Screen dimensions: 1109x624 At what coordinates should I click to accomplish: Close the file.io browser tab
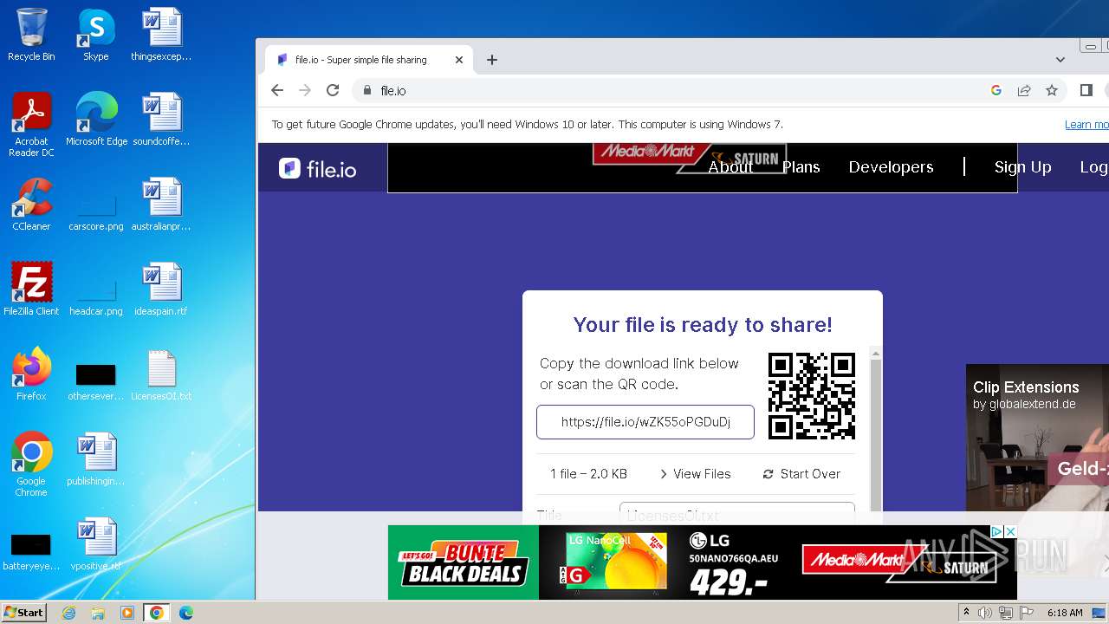tap(459, 60)
